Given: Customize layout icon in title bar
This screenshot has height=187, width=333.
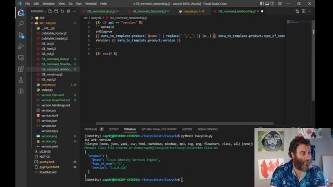Looking at the screenshot, I should tap(280, 4).
